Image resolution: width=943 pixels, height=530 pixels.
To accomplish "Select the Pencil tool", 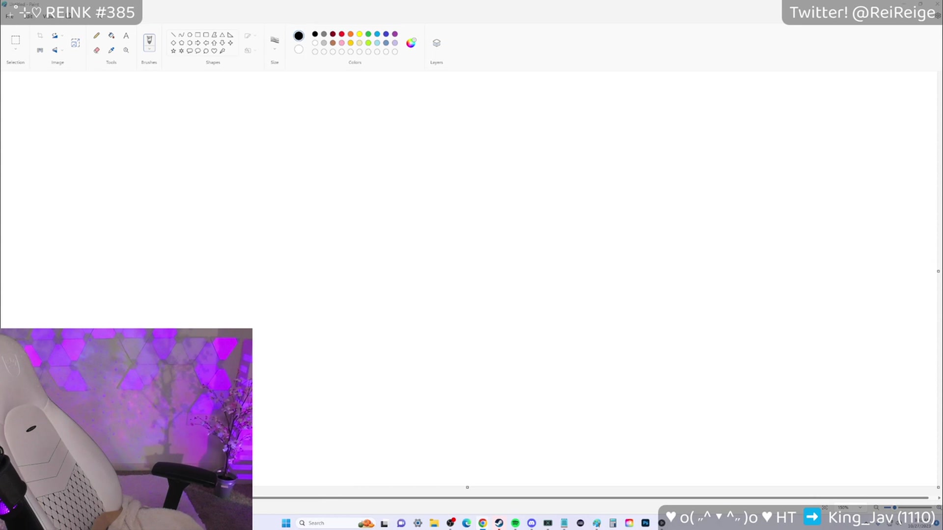I will click(x=97, y=35).
